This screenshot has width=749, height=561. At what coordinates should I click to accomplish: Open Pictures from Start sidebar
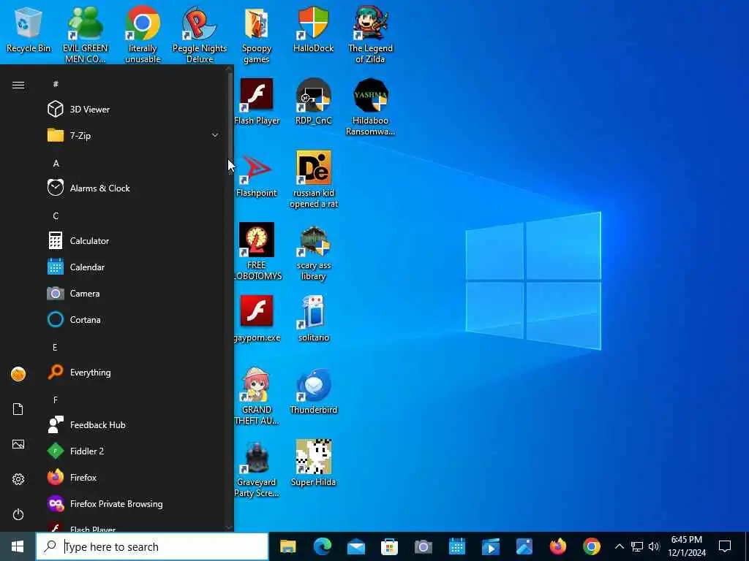pos(18,444)
